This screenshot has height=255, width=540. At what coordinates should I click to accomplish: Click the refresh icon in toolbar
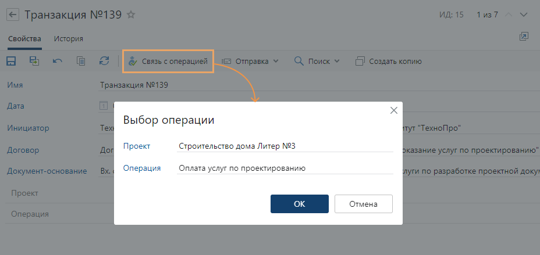[104, 61]
